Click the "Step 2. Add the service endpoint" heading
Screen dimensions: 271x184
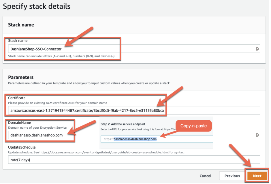coord(123,124)
